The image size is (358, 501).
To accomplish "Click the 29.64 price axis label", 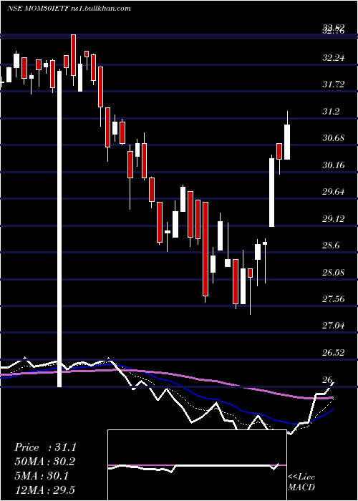I will click(x=334, y=192).
